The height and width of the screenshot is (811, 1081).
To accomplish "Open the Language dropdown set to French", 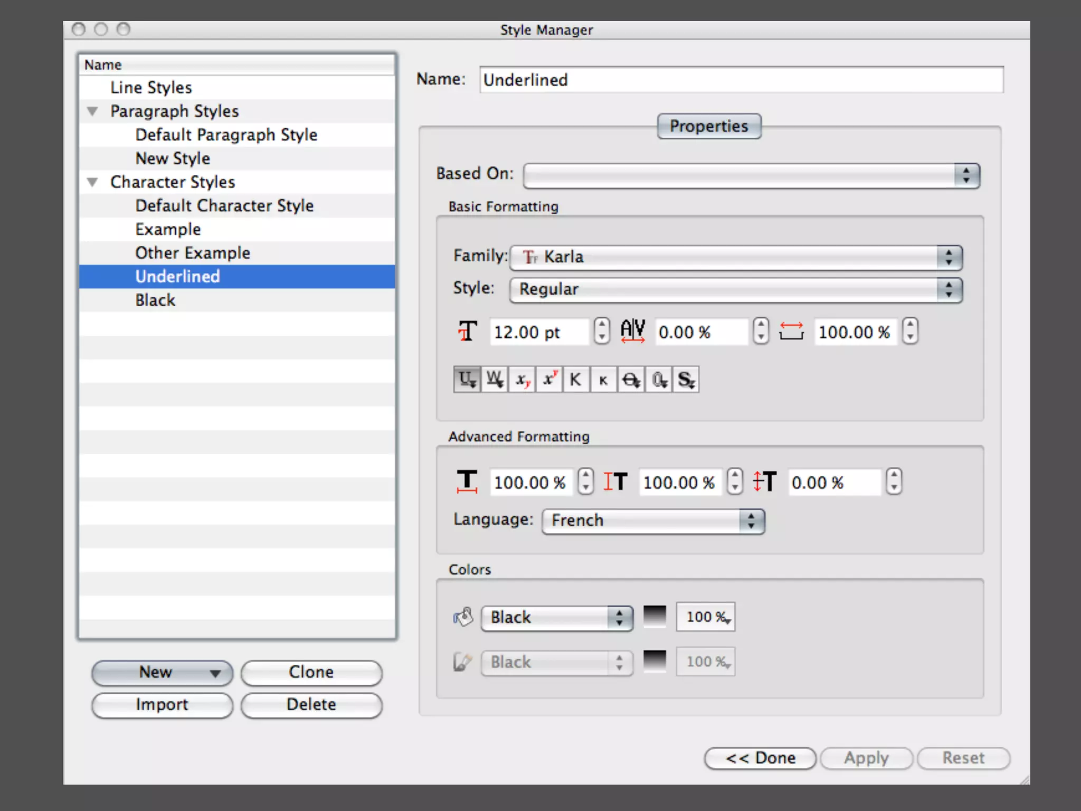I will click(x=653, y=521).
